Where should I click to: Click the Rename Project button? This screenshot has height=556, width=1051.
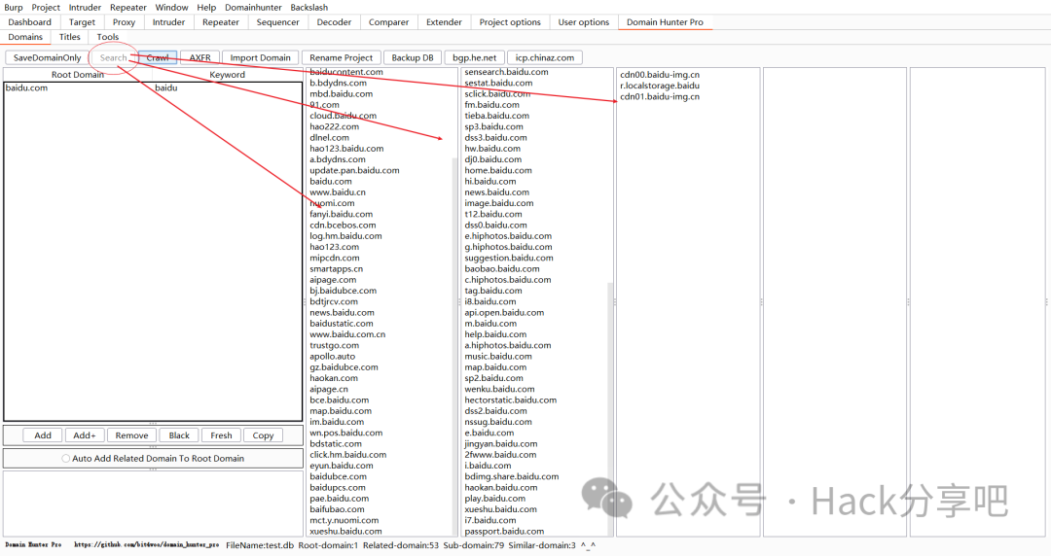[342, 57]
